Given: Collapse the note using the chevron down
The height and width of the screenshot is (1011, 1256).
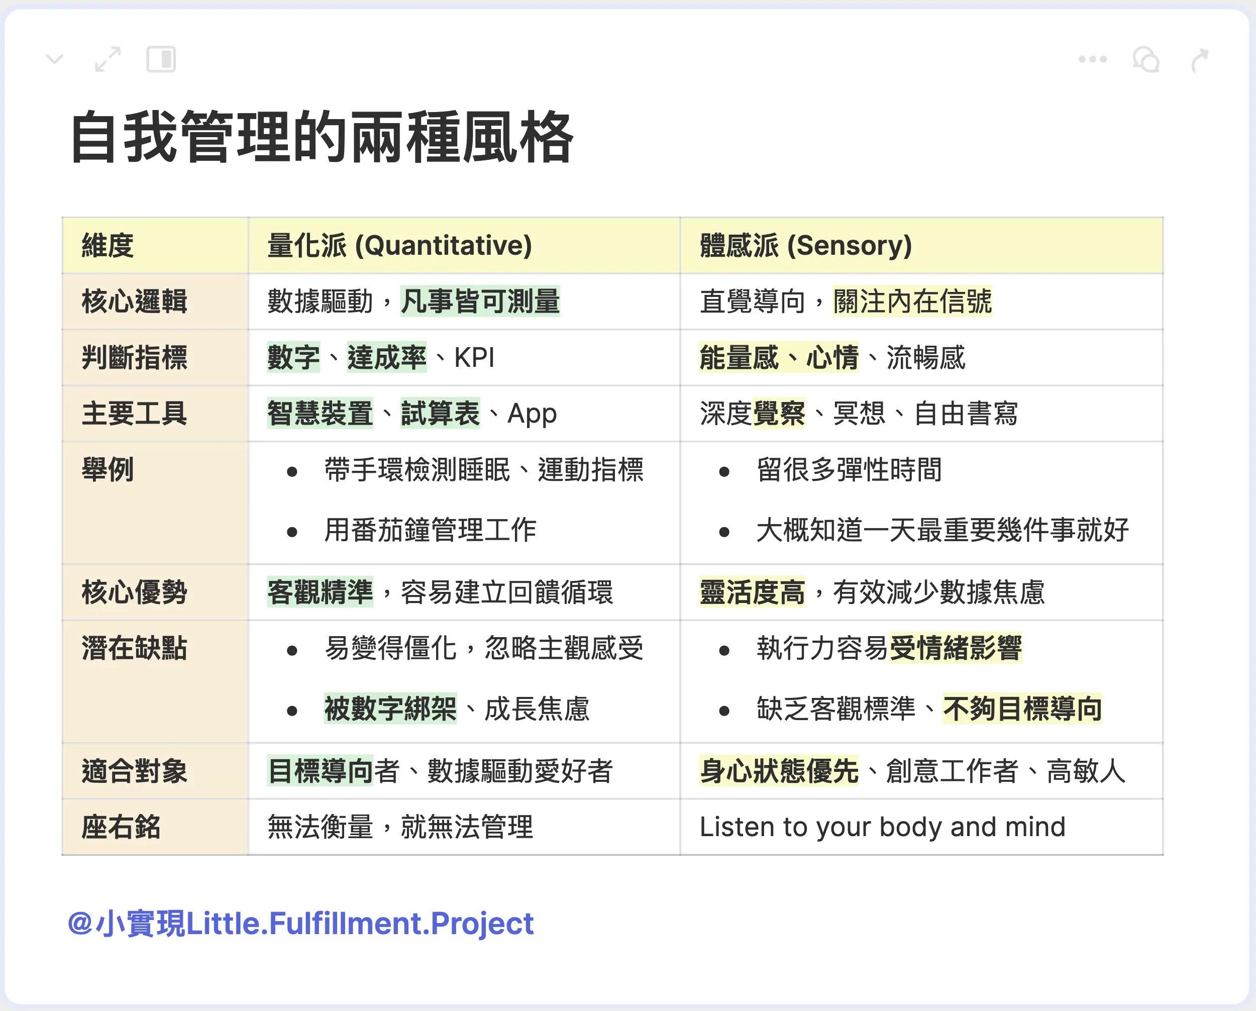Looking at the screenshot, I should 55,59.
